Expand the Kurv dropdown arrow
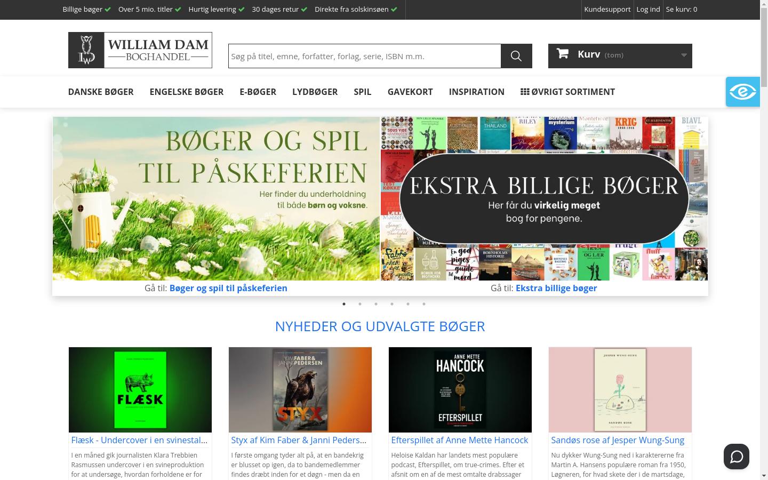Screen dimensions: 768x480 coord(684,55)
